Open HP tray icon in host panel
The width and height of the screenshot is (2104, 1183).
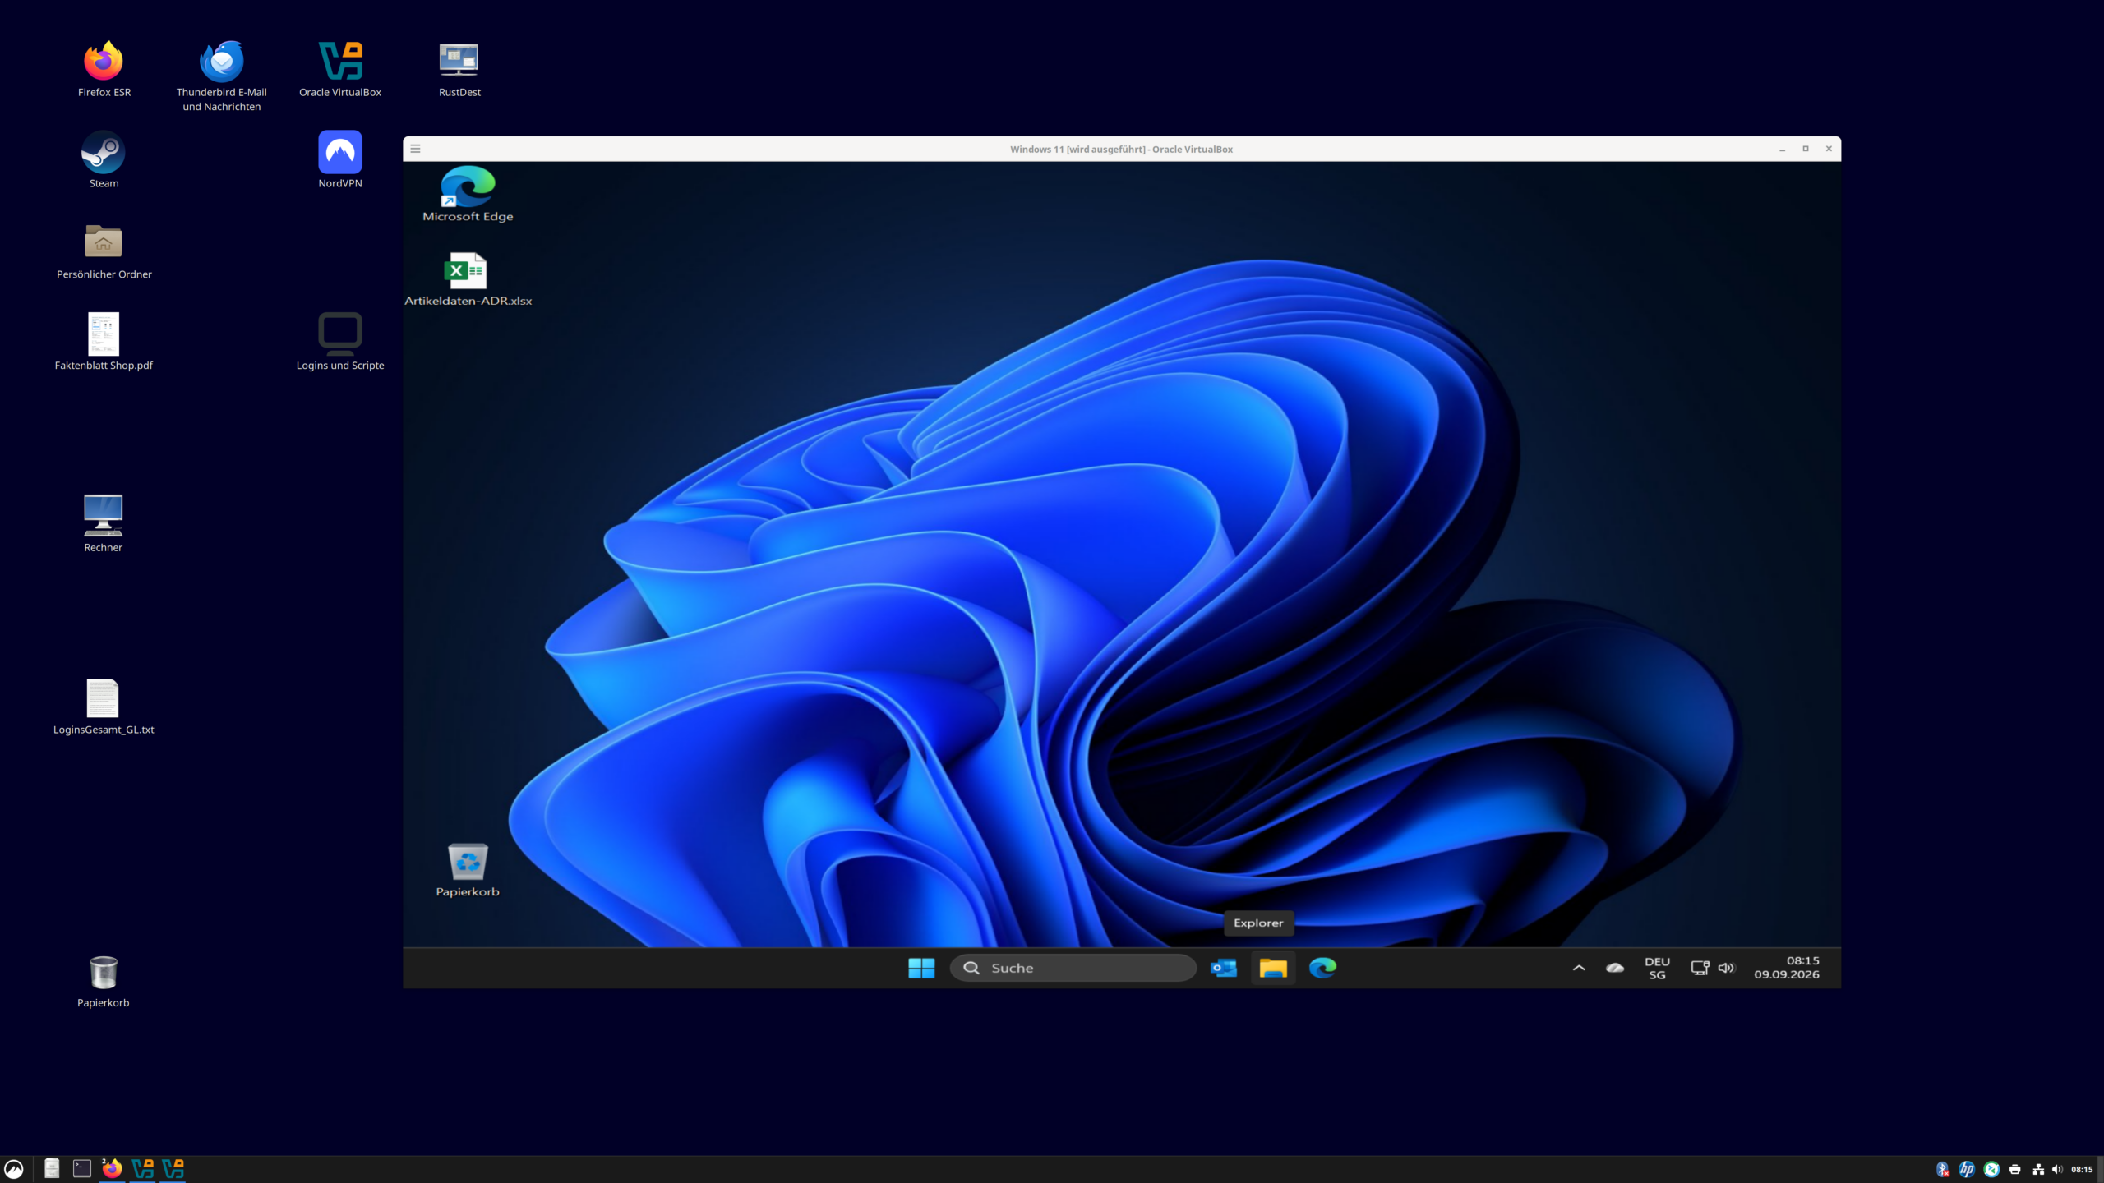pos(1967,1169)
